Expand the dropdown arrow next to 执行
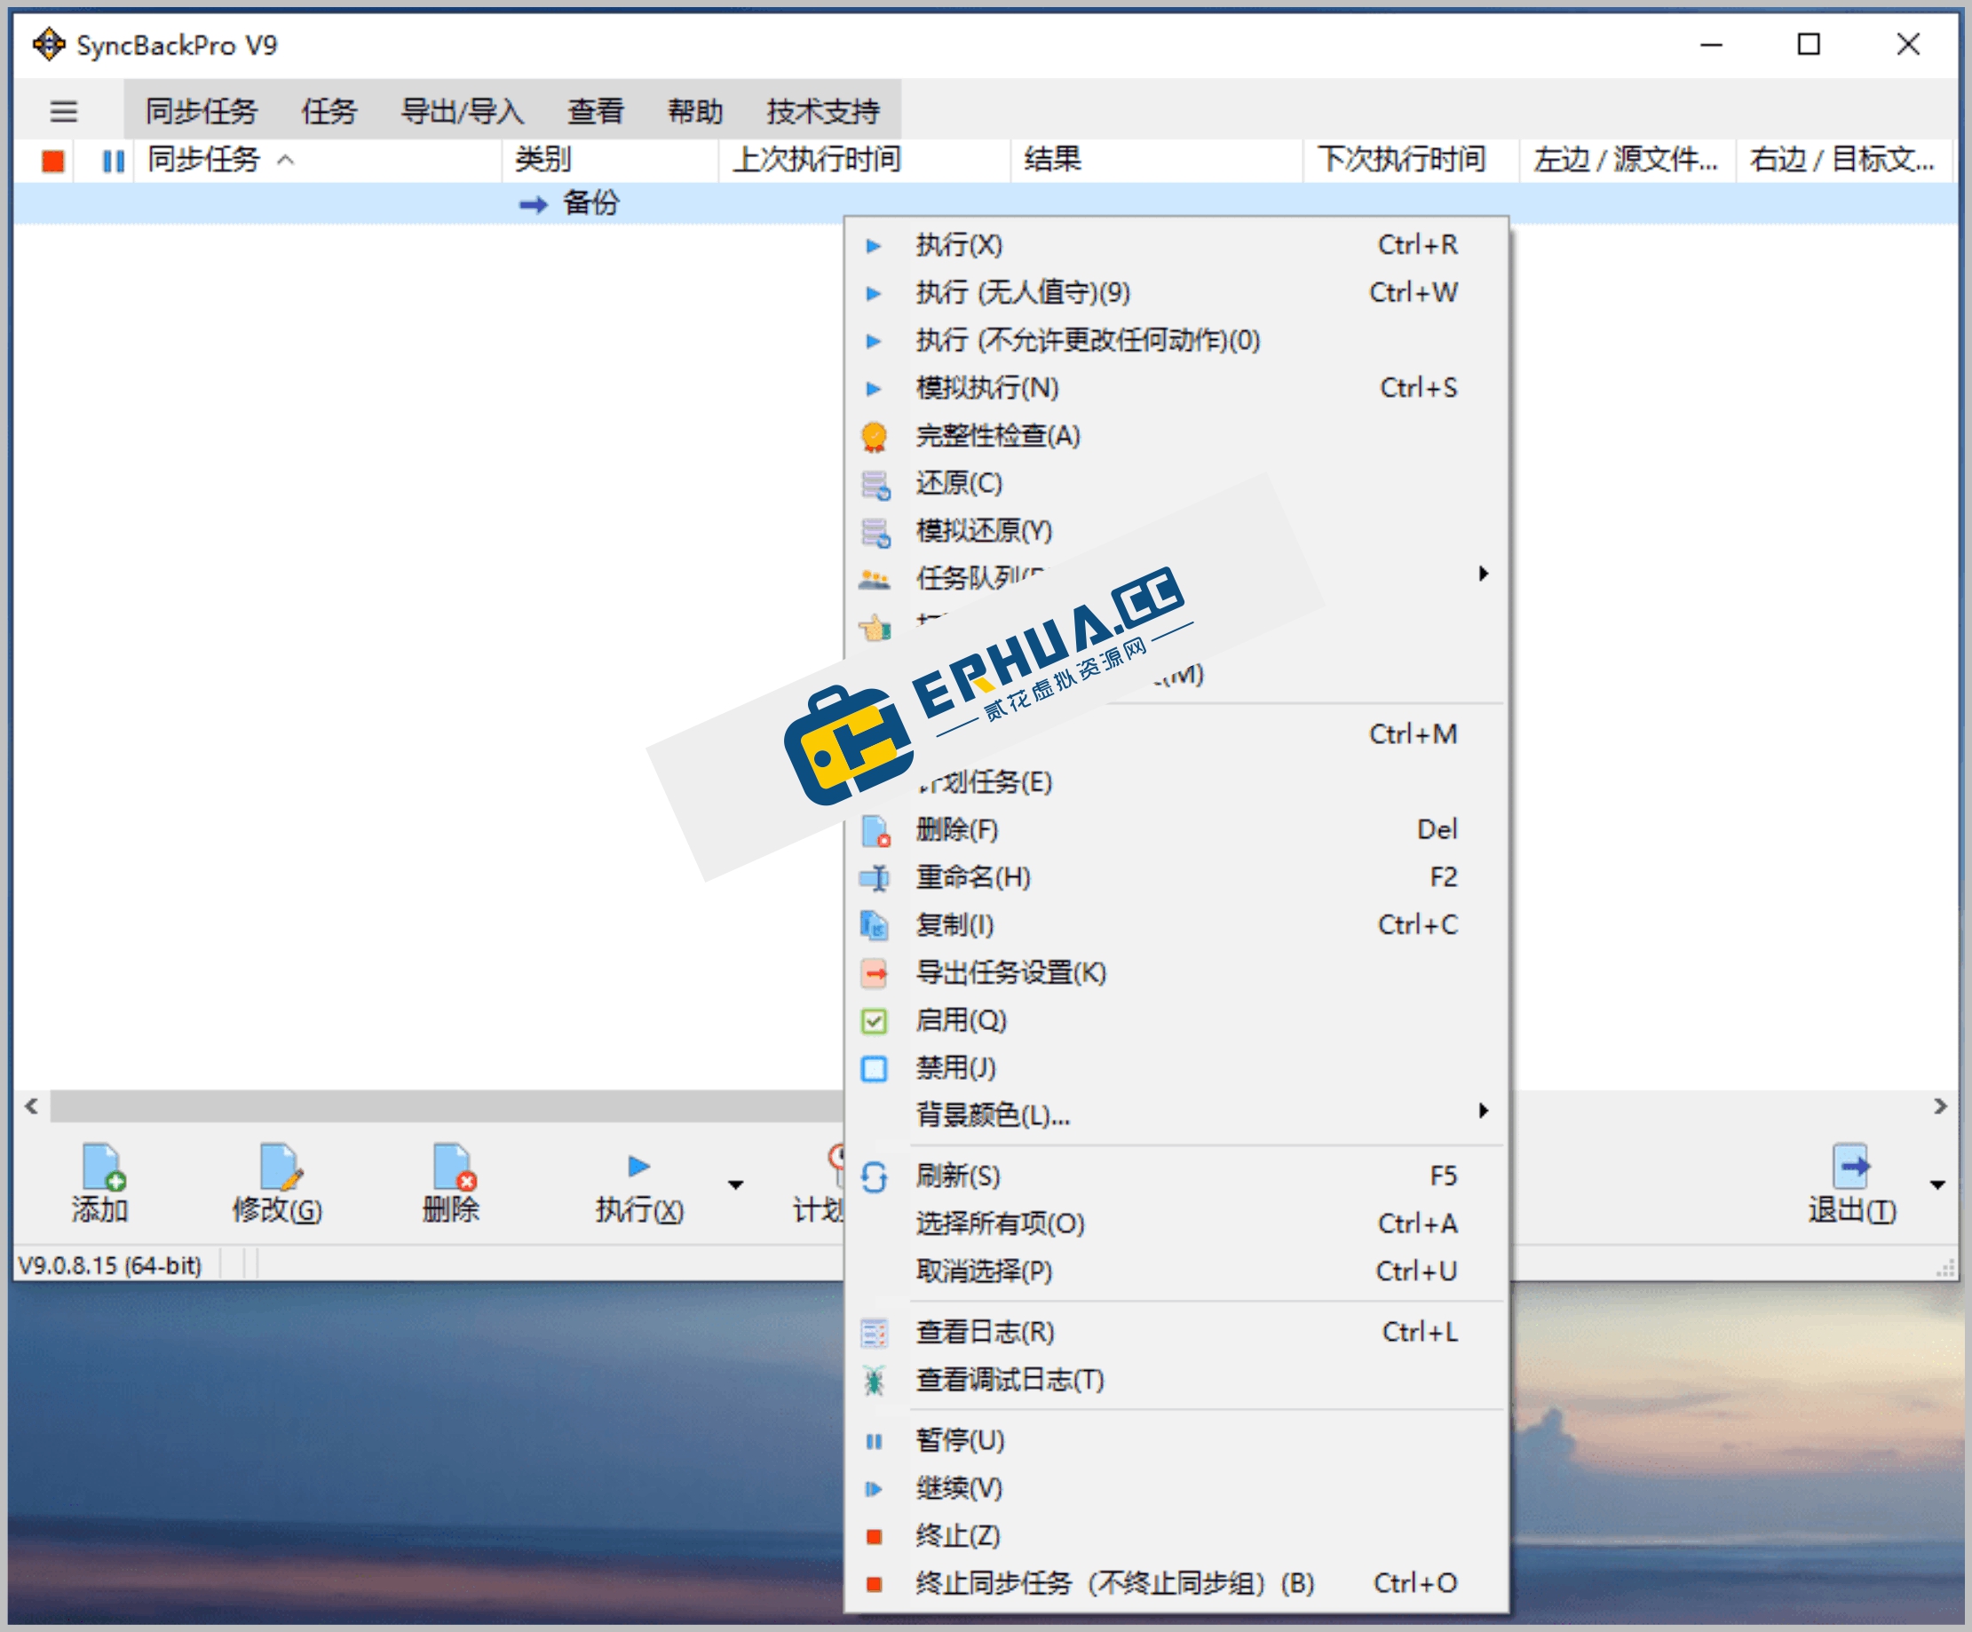 735,1186
